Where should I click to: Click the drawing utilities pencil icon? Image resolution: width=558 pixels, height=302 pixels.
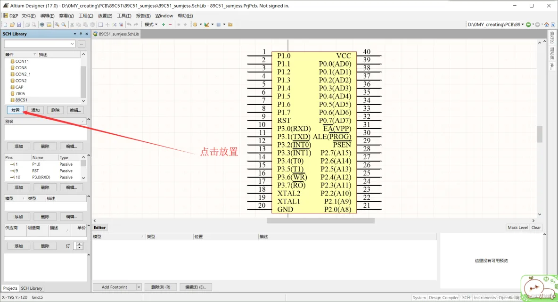206,24
